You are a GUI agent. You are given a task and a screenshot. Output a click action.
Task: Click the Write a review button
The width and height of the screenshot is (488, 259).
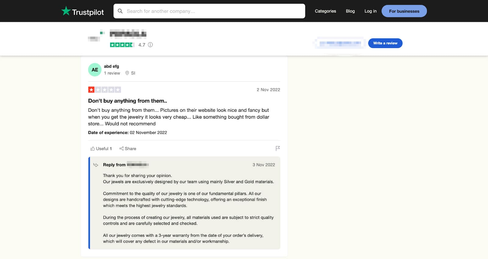click(385, 43)
